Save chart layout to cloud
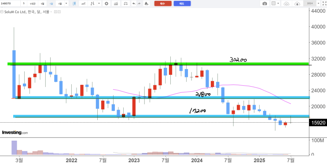Image resolution: width=327 pixels, height=164 pixels. click(297, 4)
